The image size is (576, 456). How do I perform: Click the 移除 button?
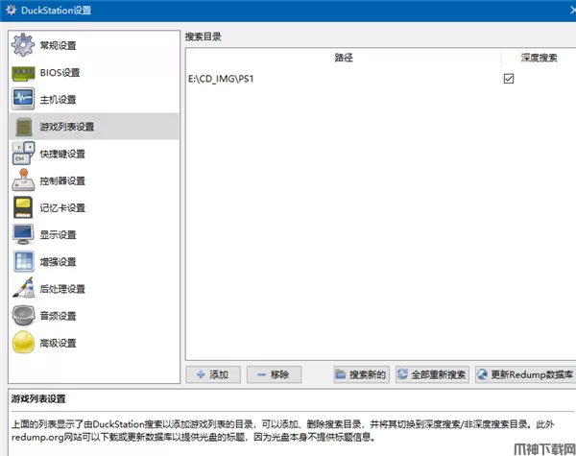pyautogui.click(x=274, y=374)
